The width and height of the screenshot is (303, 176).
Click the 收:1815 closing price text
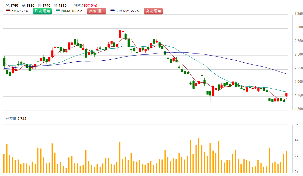[x=60, y=5]
